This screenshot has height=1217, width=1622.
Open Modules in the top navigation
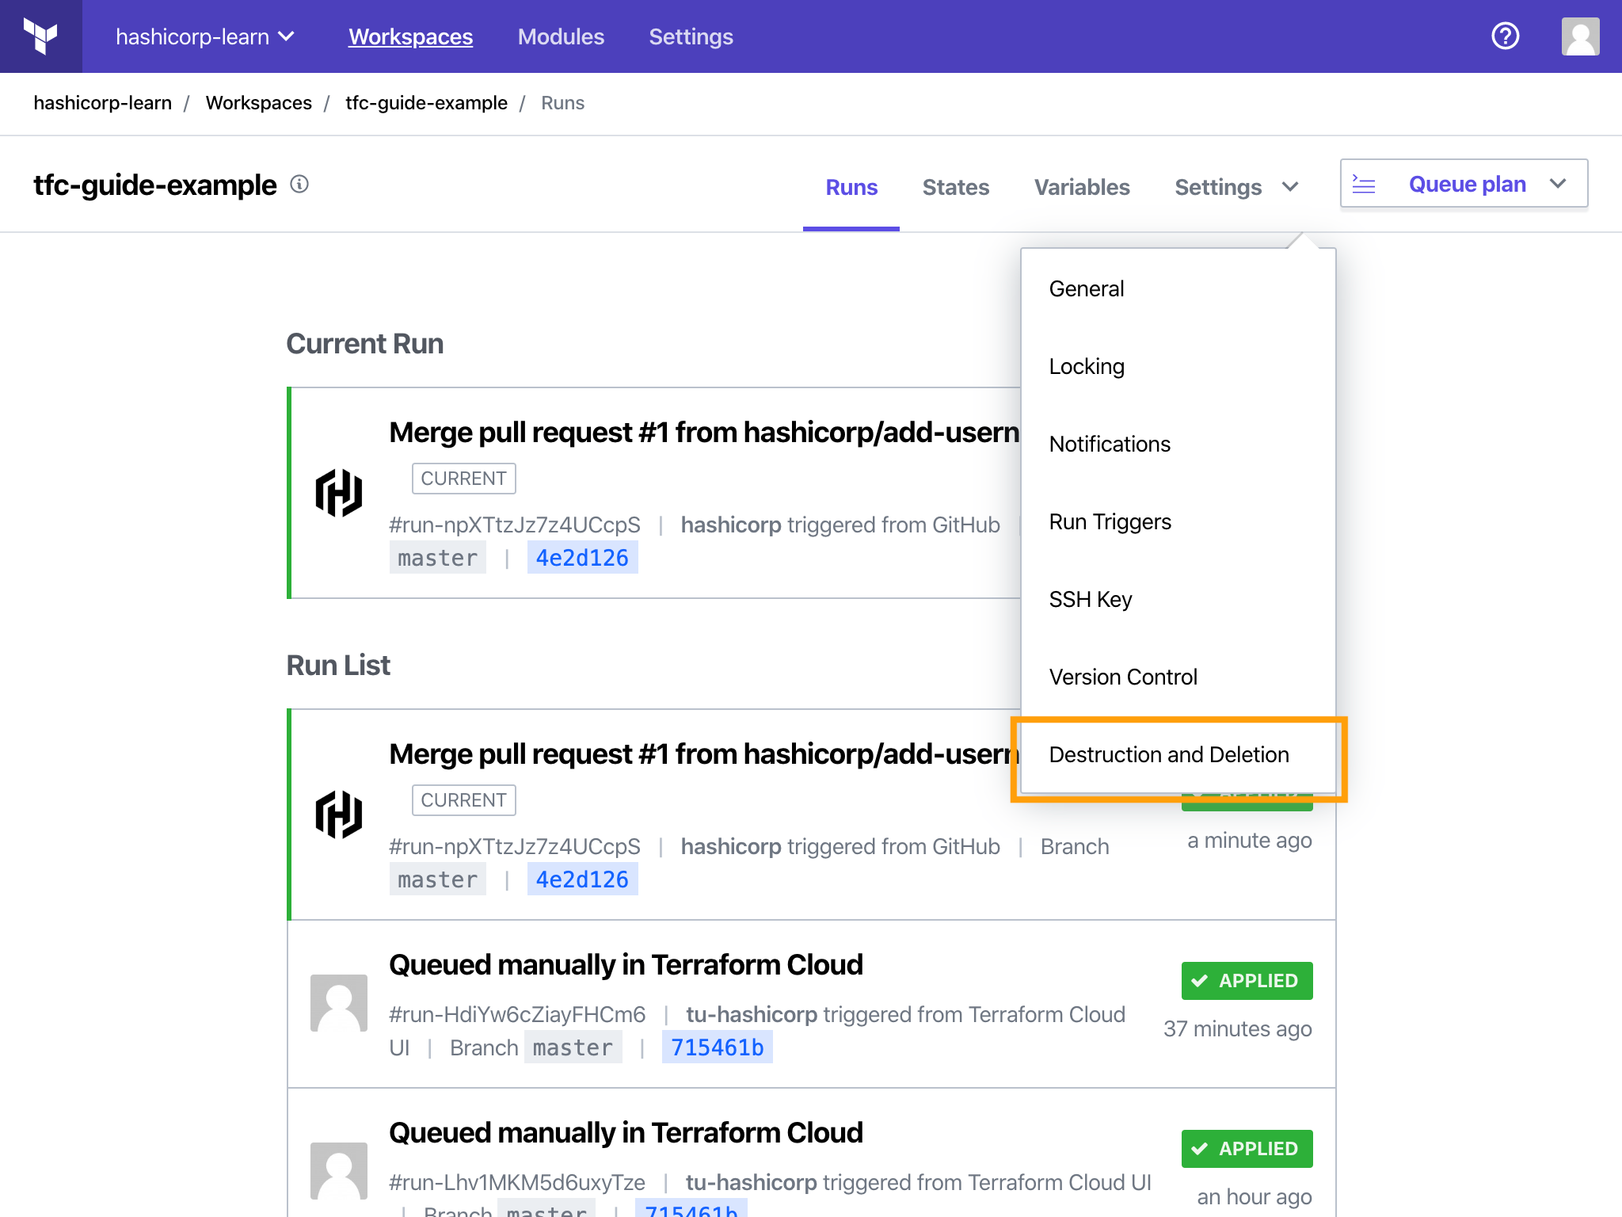tap(561, 36)
